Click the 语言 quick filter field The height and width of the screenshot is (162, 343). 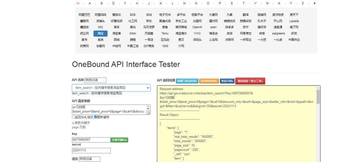tap(89, 159)
